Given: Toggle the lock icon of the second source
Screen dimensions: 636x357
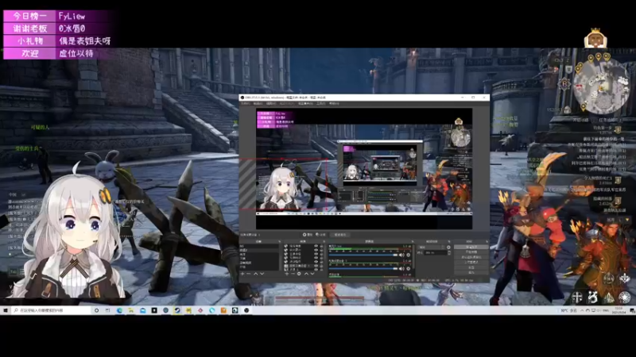Looking at the screenshot, I should (x=321, y=250).
